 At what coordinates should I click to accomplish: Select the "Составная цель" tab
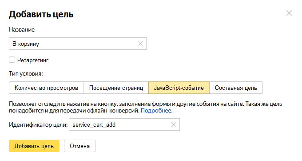[236, 88]
